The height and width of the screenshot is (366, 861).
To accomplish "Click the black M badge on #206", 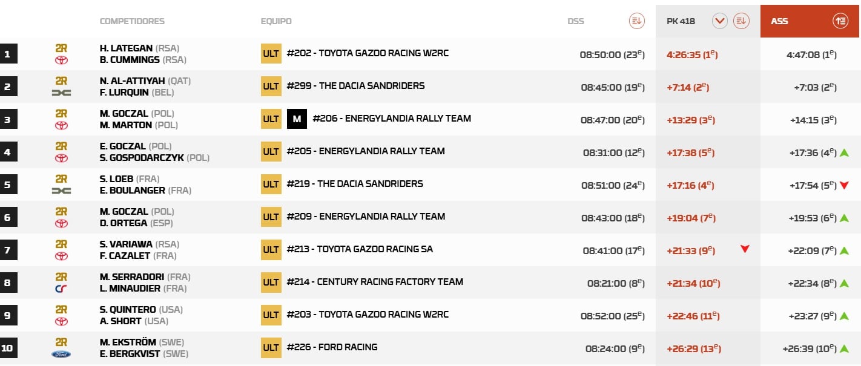I will coord(297,119).
